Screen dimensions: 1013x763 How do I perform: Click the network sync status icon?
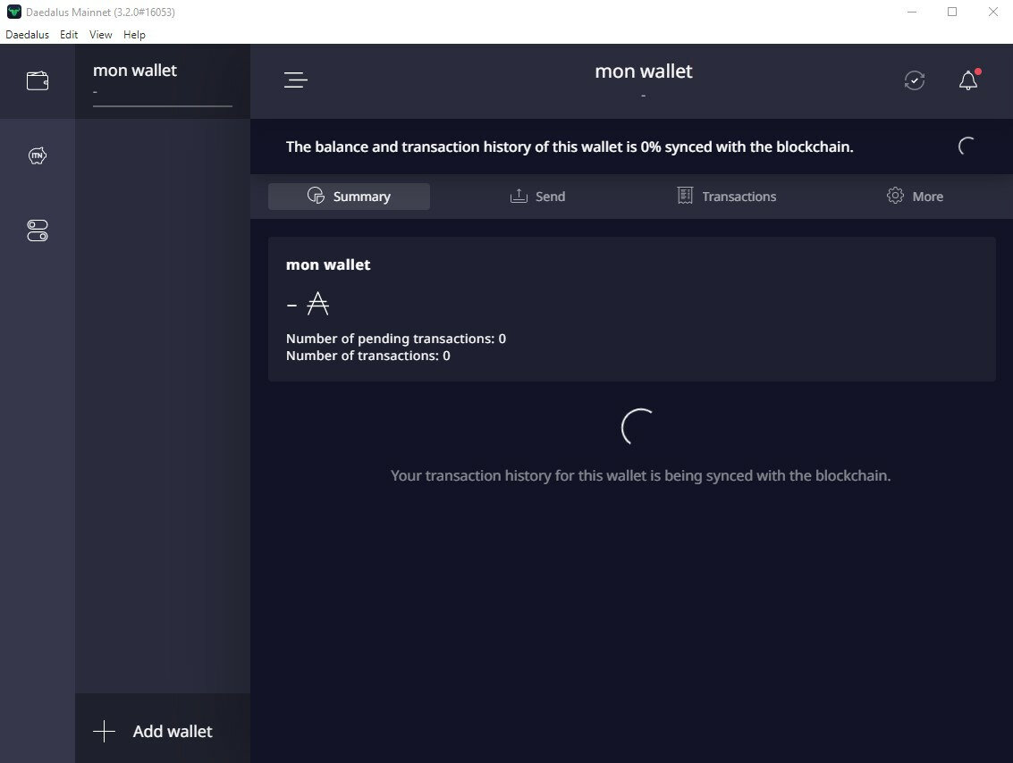[x=914, y=80]
